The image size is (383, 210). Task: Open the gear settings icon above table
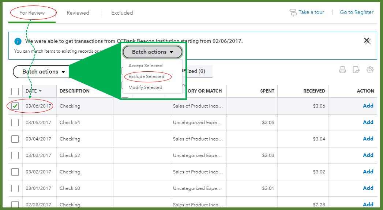pos(370,70)
